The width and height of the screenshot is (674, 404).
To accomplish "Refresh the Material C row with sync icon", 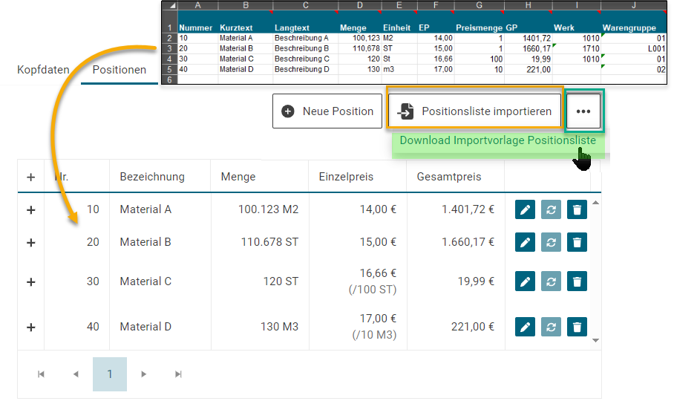I will click(551, 281).
